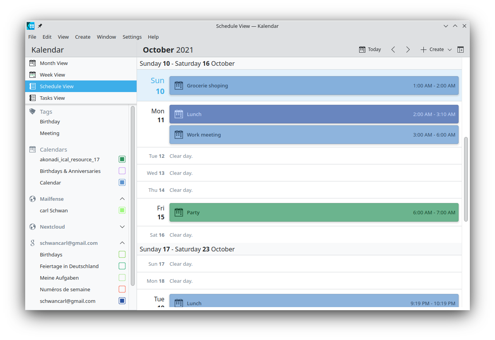Click the calendar icon on Party event
Image resolution: width=495 pixels, height=340 pixels.
tap(178, 212)
